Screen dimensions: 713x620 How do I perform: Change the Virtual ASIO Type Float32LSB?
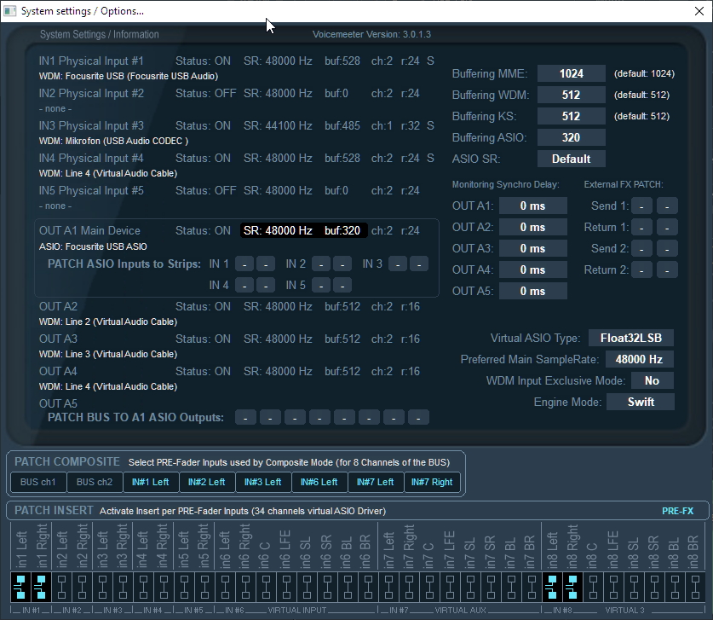pyautogui.click(x=631, y=338)
